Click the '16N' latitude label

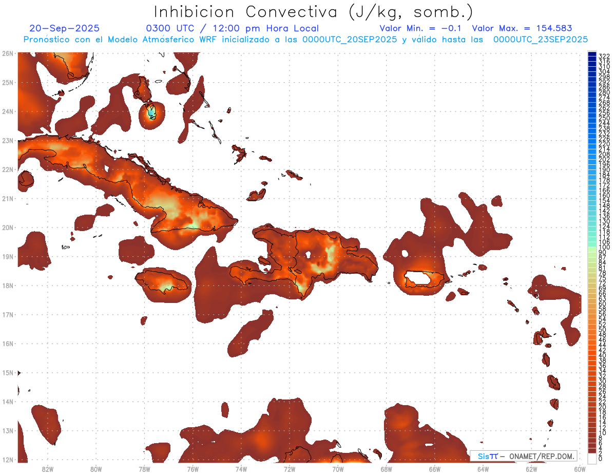coord(7,344)
